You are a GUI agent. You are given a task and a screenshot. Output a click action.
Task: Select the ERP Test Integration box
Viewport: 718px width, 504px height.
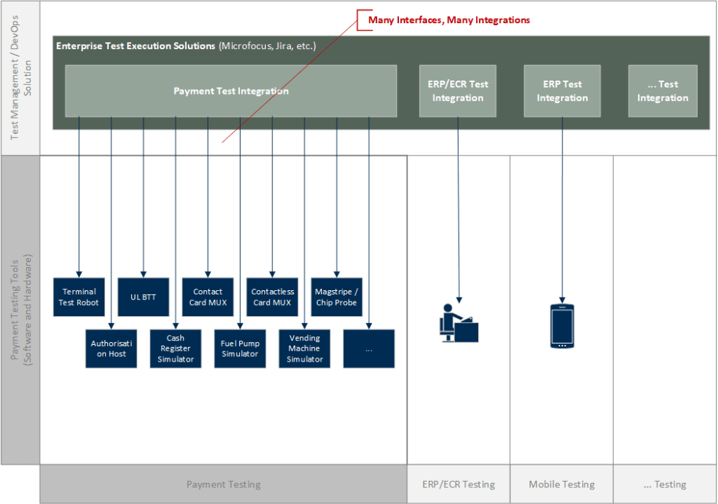562,91
